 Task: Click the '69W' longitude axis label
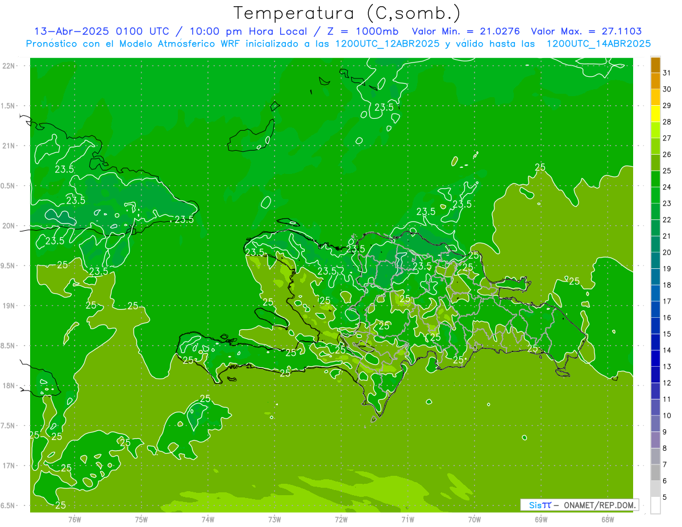pyautogui.click(x=541, y=519)
